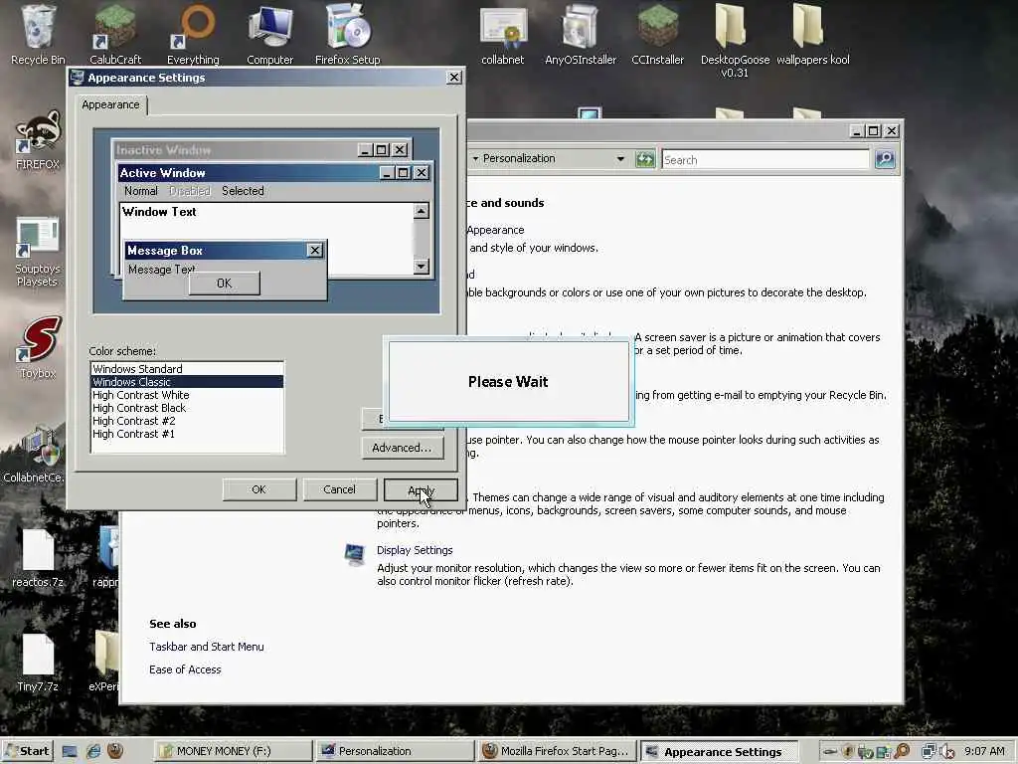Switch to Personalization taskbar button
This screenshot has height=764, width=1018.
click(396, 751)
